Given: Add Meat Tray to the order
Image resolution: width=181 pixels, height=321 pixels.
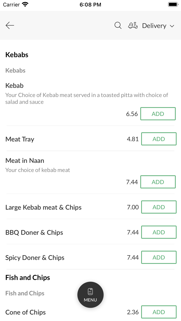Looking at the screenshot, I should pos(159,139).
